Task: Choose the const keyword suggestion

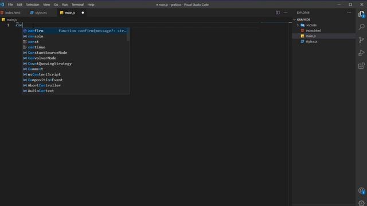Action: [75, 42]
